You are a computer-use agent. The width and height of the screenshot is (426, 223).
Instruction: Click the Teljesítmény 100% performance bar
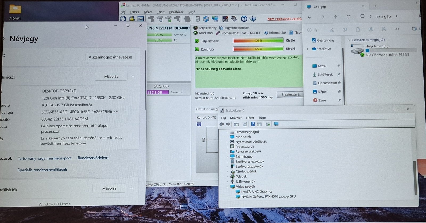pos(258,40)
